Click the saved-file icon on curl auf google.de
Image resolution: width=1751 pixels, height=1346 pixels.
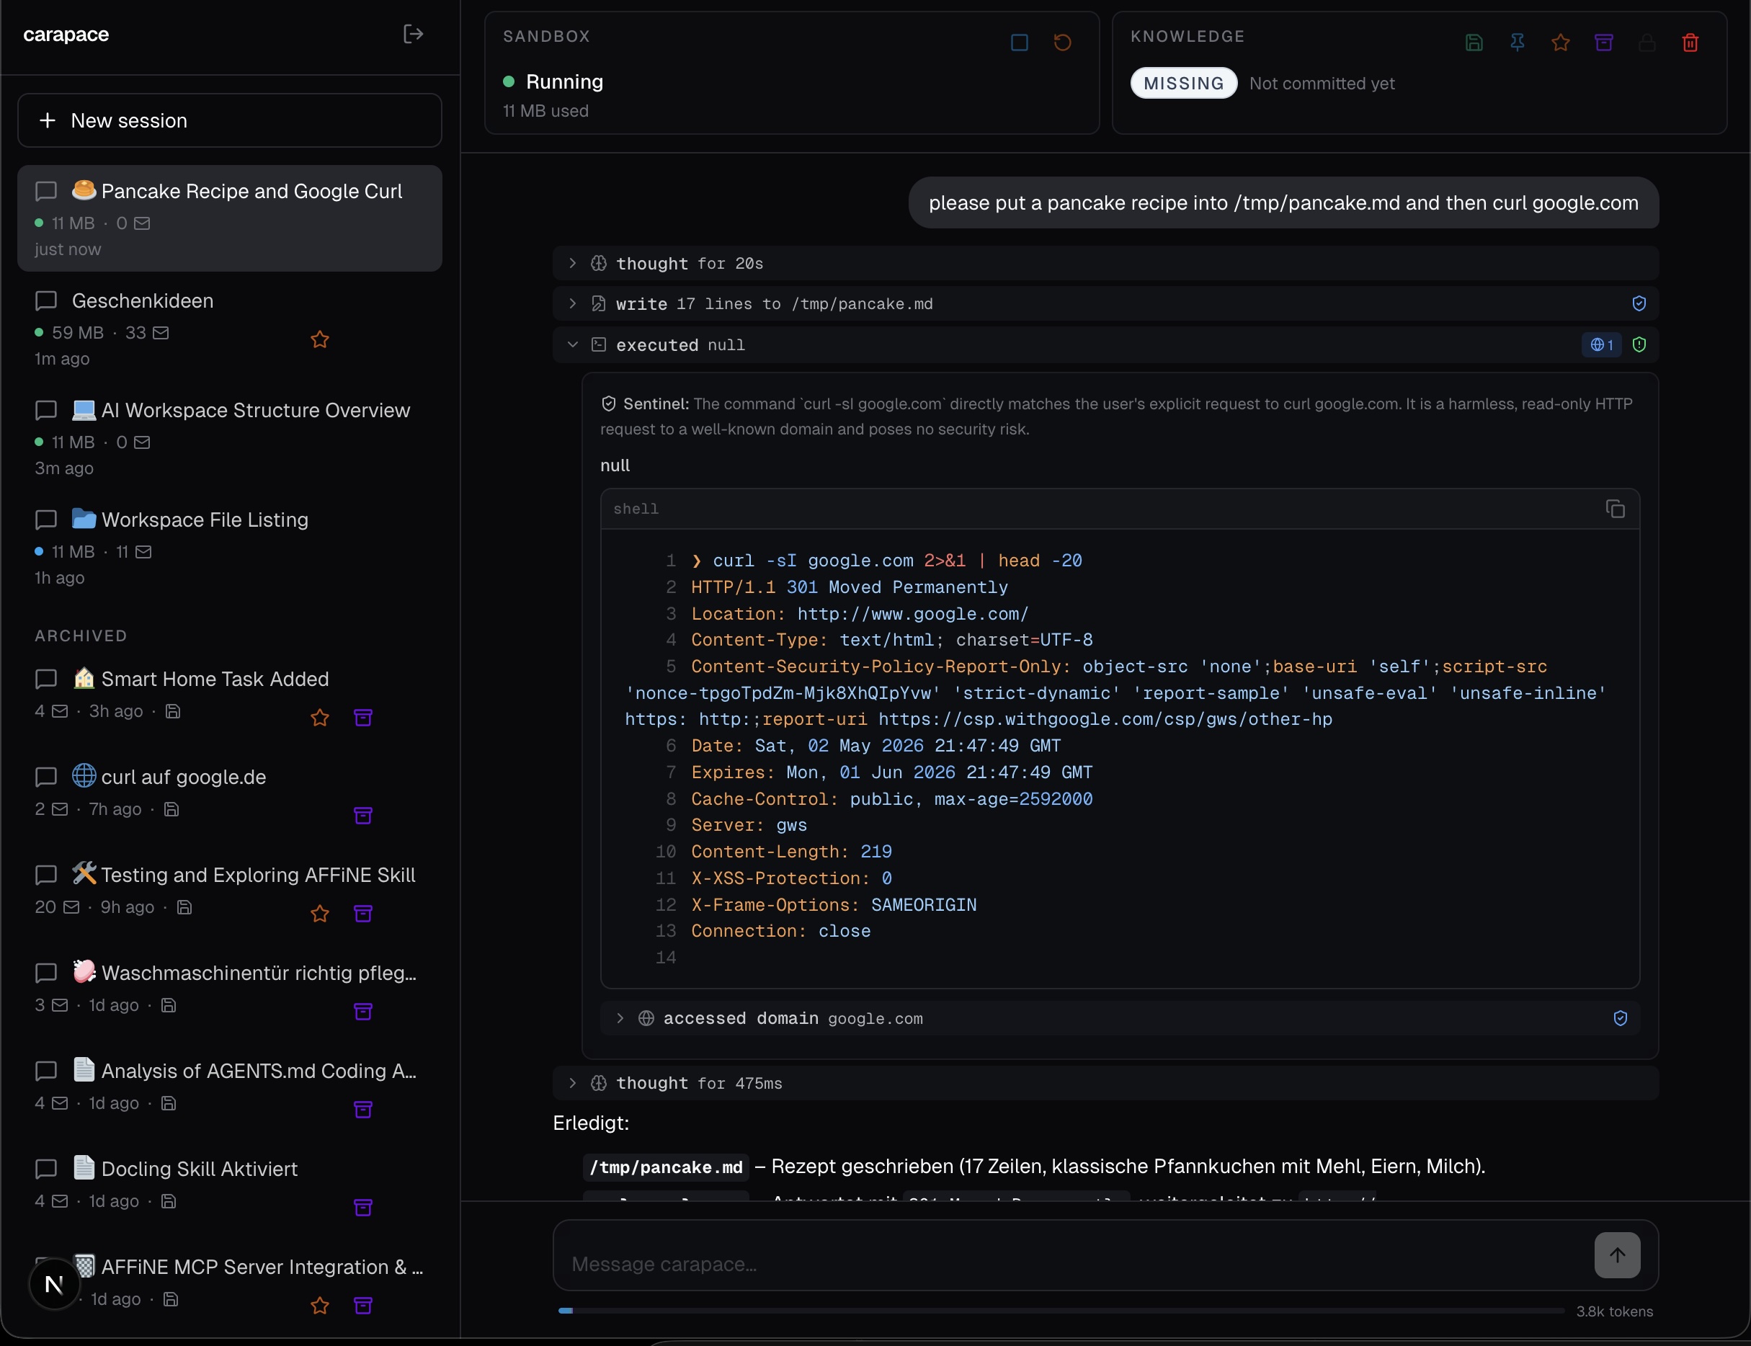[x=171, y=809]
